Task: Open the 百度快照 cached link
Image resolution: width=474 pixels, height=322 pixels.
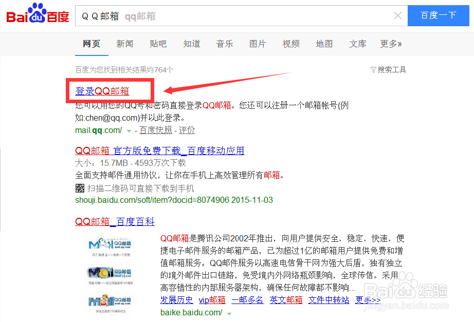Action: (x=156, y=130)
